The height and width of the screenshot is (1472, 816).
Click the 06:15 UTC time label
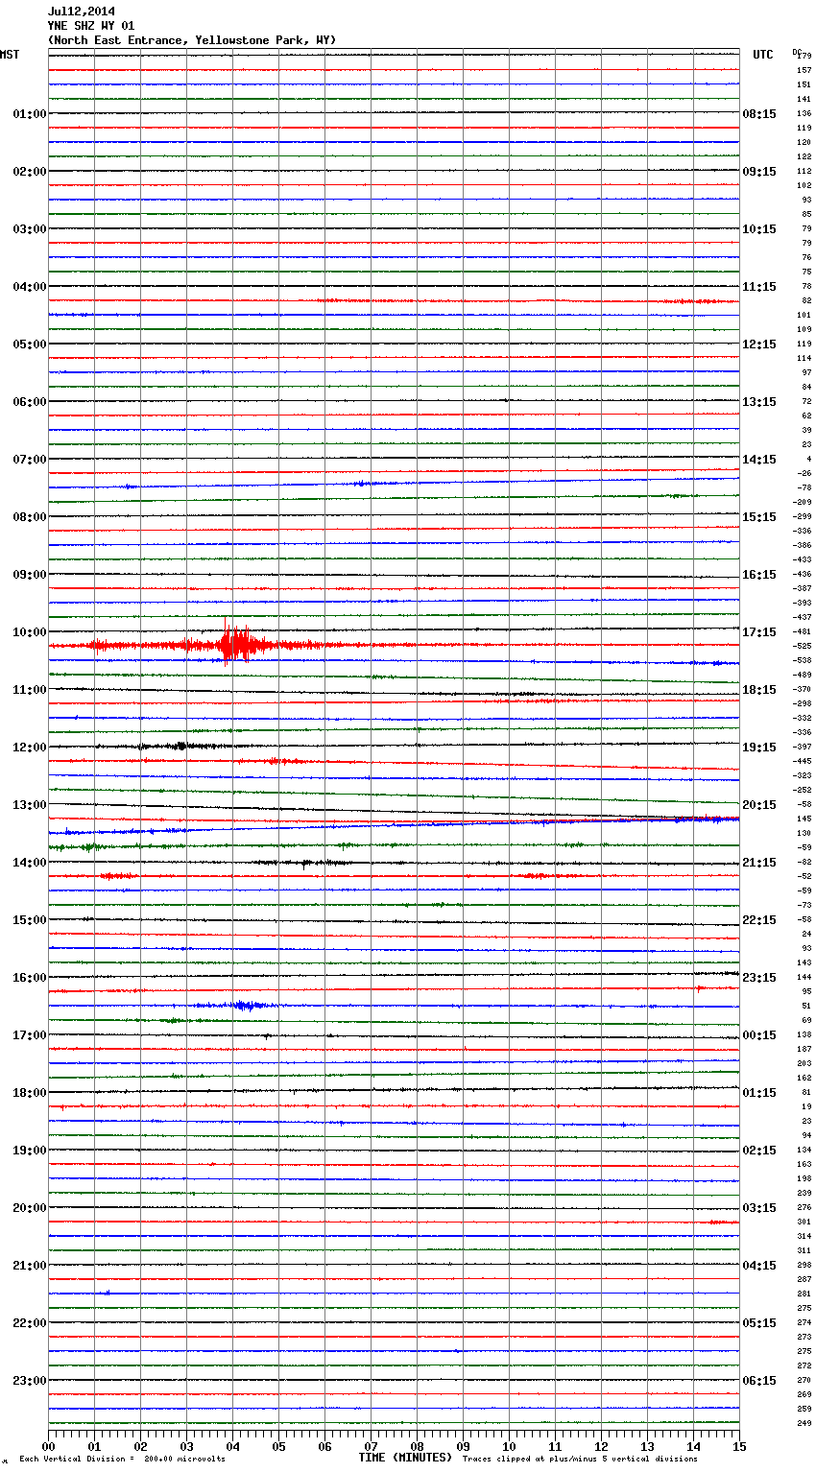click(x=759, y=1381)
